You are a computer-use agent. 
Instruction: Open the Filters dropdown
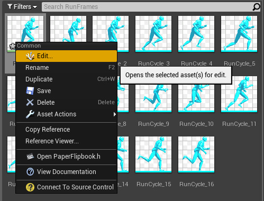[x=22, y=7]
